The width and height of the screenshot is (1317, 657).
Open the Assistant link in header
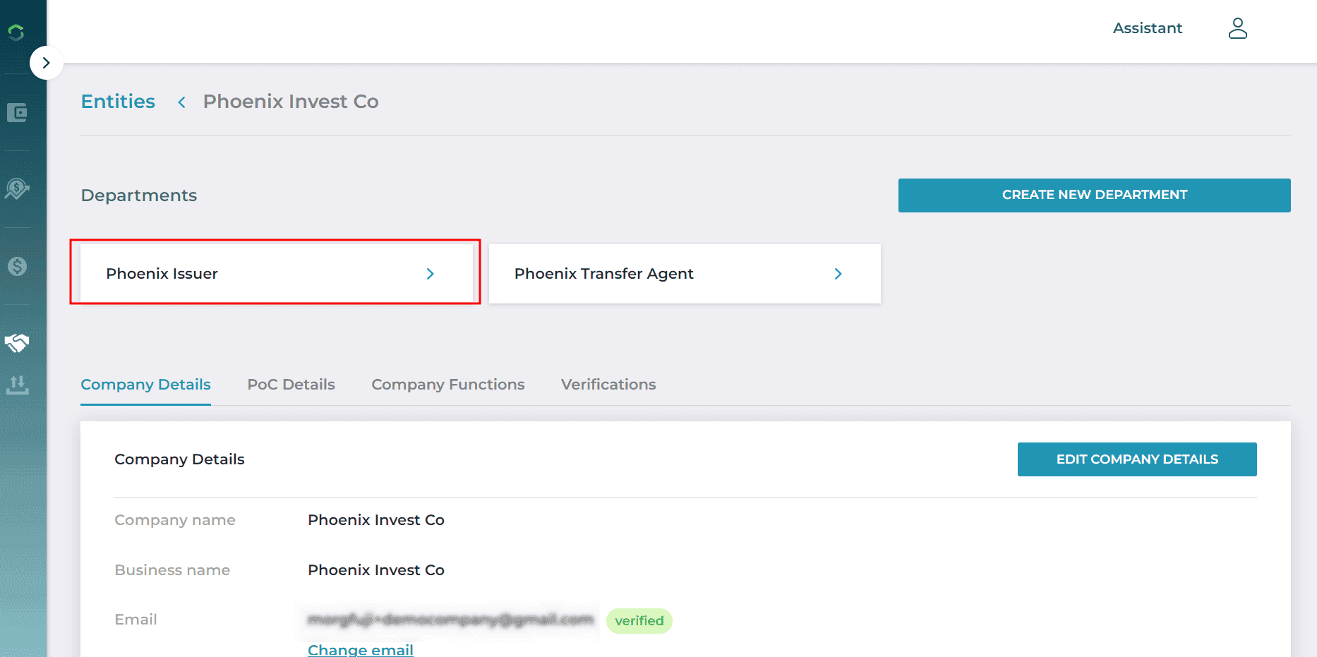click(1147, 28)
